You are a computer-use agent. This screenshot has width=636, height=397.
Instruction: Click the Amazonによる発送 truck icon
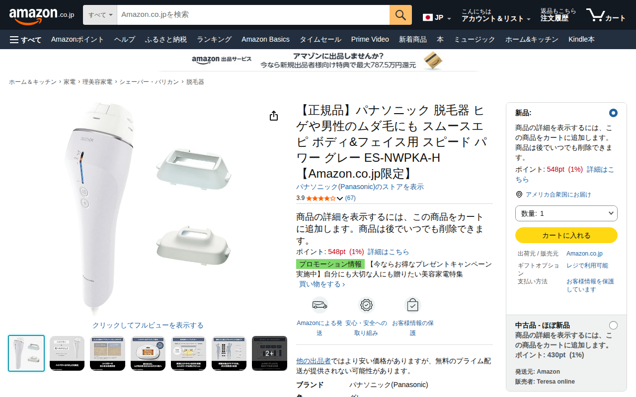click(319, 305)
